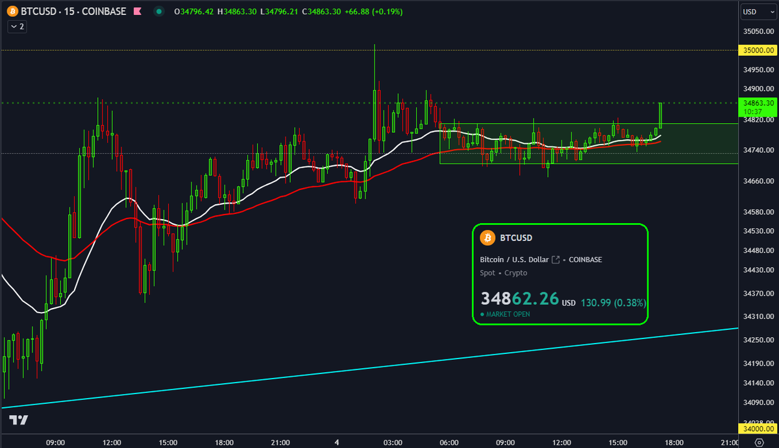Image resolution: width=779 pixels, height=448 pixels.
Task: Click COINBASE in the info card
Action: pyautogui.click(x=584, y=259)
